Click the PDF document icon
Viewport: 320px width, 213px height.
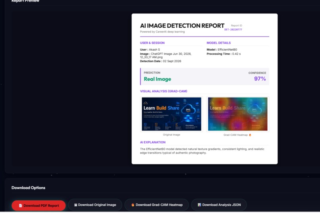click(20, 206)
